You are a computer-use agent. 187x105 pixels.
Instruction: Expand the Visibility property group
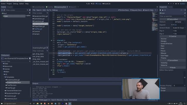pyautogui.click(x=164, y=63)
